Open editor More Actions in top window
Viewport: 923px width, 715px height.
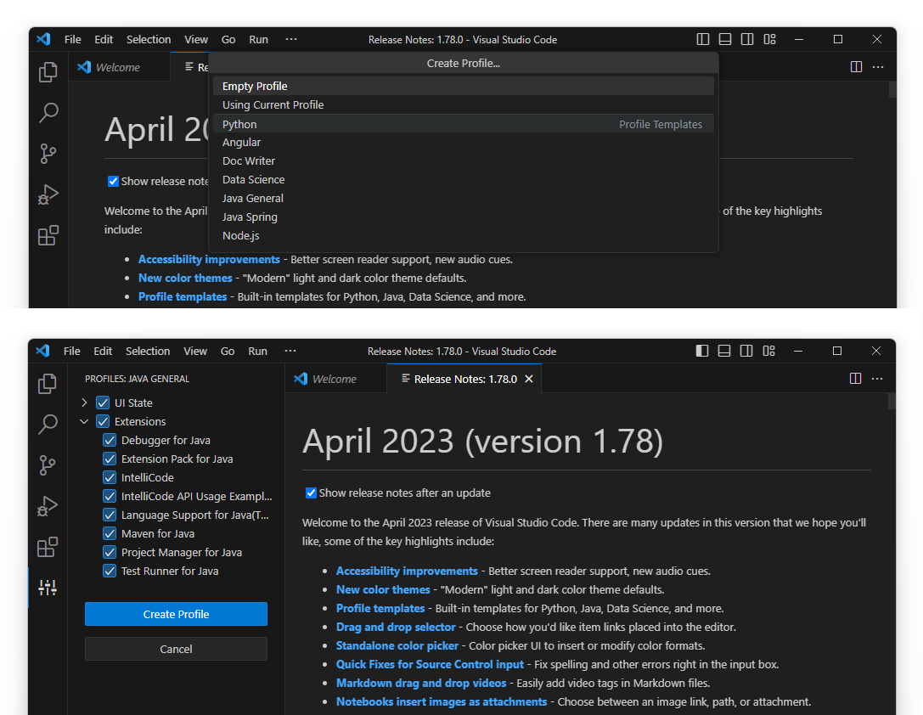coord(878,67)
